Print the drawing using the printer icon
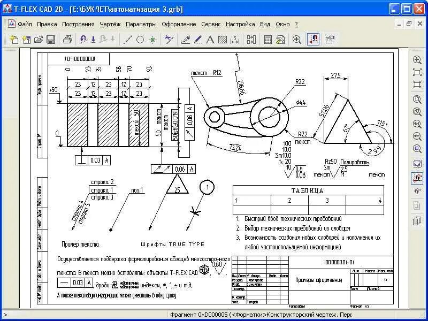Screen dimensions: 428x321 tap(67, 40)
